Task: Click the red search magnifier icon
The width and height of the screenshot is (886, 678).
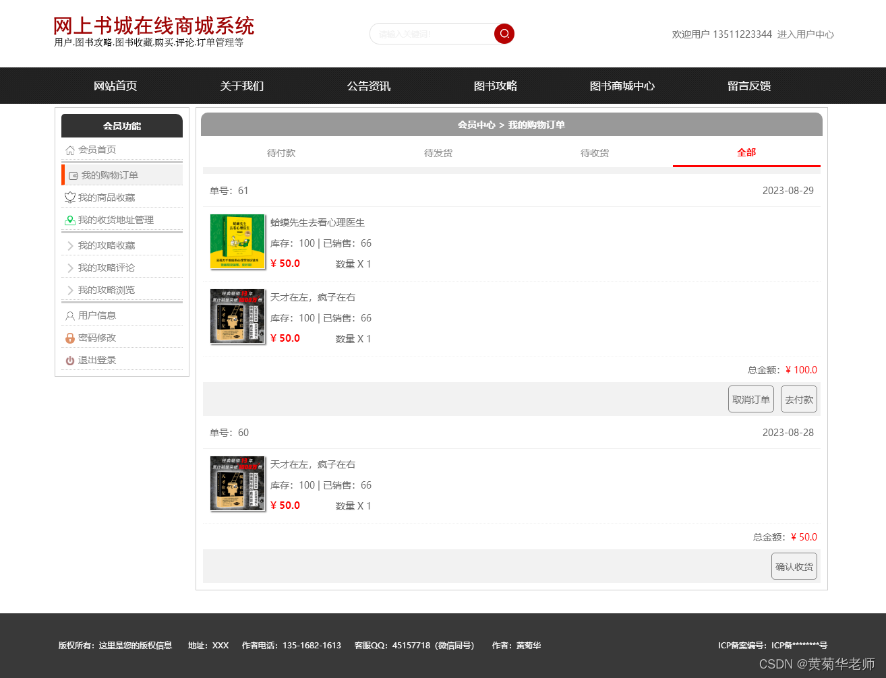Action: click(x=504, y=34)
